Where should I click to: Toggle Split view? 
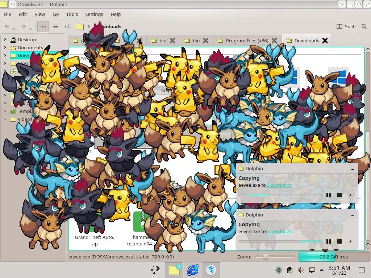[345, 26]
